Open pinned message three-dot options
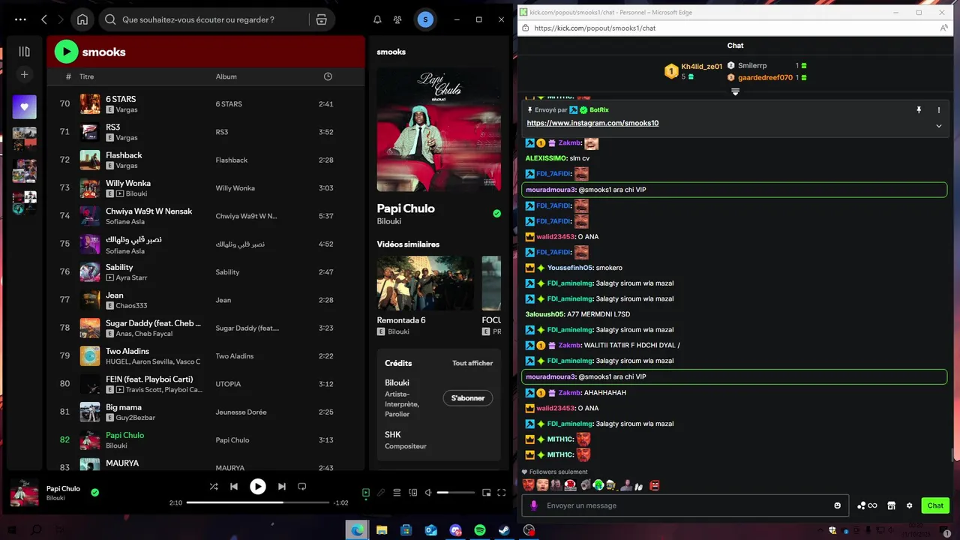960x540 pixels. pos(938,109)
